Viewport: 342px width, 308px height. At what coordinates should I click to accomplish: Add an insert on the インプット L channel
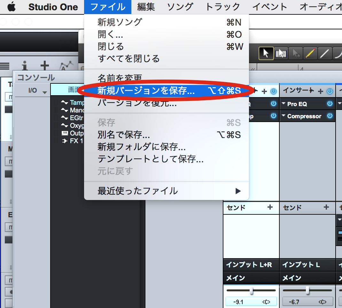(320, 91)
